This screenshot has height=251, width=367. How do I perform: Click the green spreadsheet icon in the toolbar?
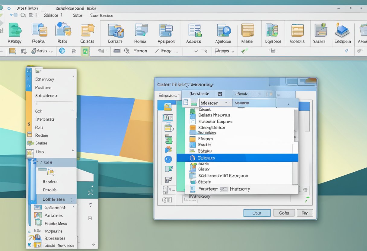(x=85, y=51)
